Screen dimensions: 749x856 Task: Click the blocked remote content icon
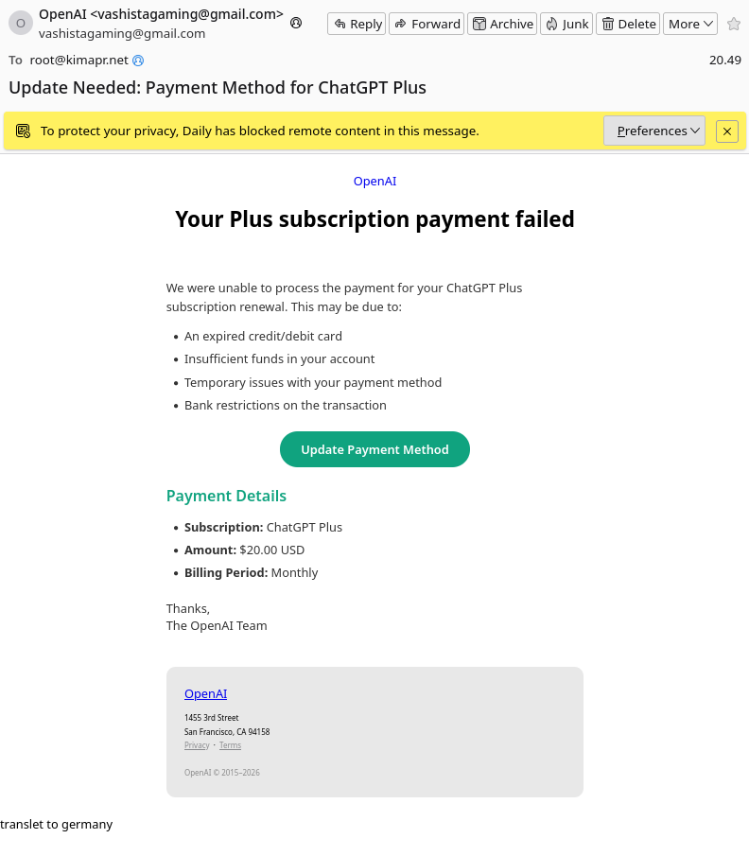(23, 131)
